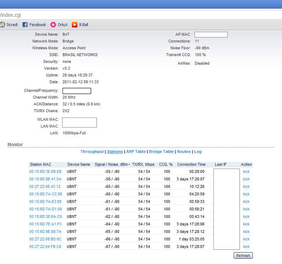
Task: Click the Station MAC column header
Action: click(40, 165)
